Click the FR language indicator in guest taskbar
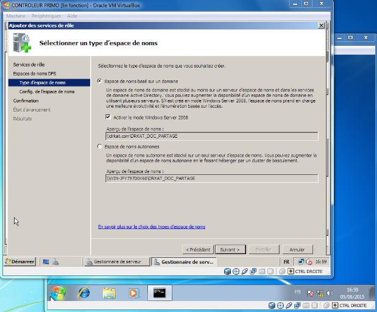This screenshot has height=312, width=377. (286, 261)
